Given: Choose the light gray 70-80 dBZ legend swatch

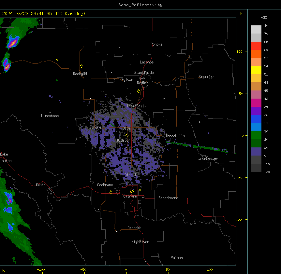Looking at the screenshot, I should coord(256,30).
